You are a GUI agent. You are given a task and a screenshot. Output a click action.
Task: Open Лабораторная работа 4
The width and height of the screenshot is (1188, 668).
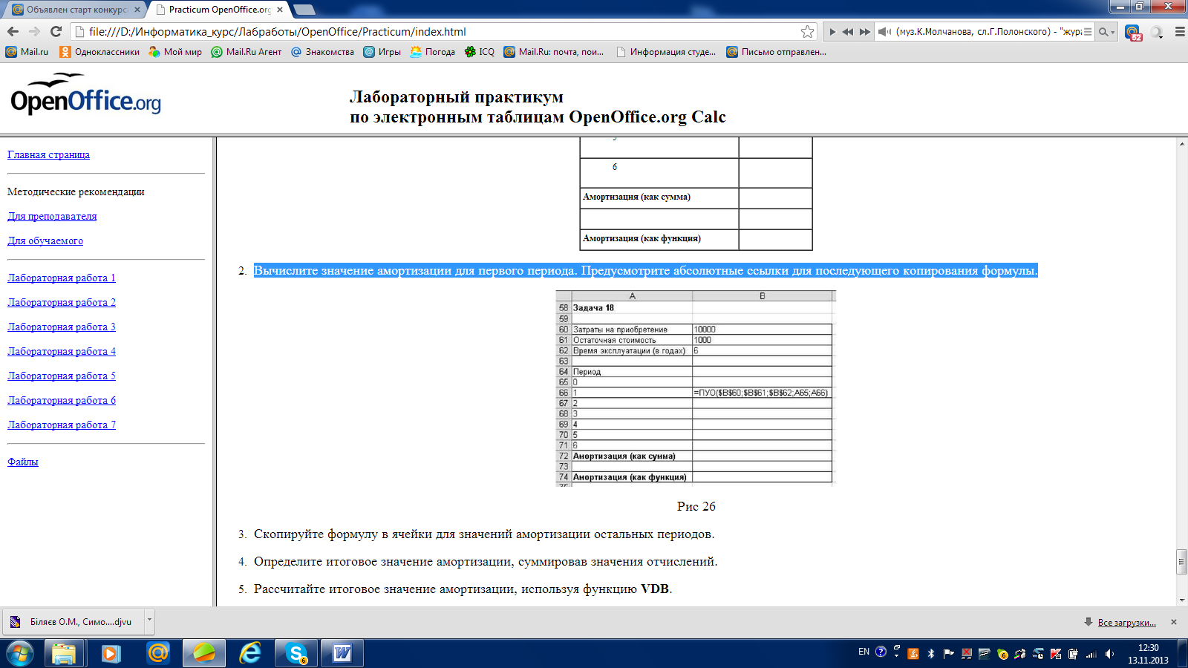coord(62,351)
